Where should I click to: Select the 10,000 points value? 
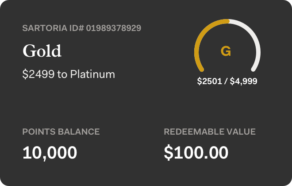tap(50, 152)
